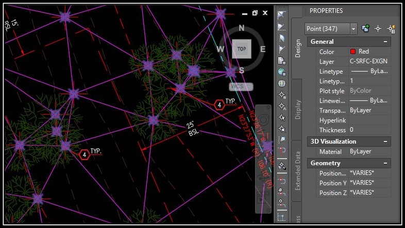Screen dimensions: 405x228
Task: Open the Linetype ByLayer value dropdown
Action: tap(369, 71)
